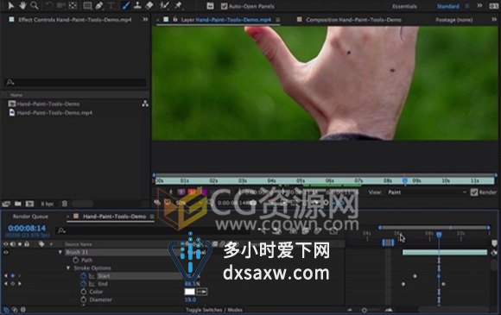
Task: Switch to Composition Hand-Paint-Tools-Demo tab
Action: coord(353,20)
